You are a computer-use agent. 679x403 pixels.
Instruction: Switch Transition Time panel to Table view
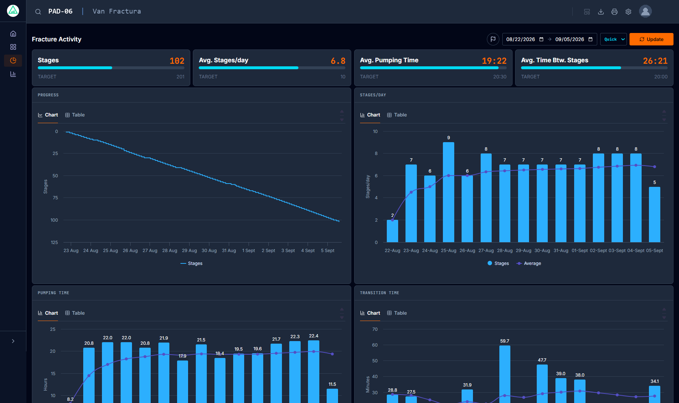tap(397, 313)
